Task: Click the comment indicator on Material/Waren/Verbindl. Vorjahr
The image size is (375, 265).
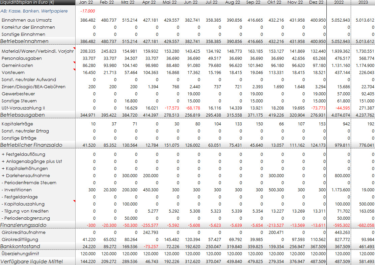Action: [74, 49]
